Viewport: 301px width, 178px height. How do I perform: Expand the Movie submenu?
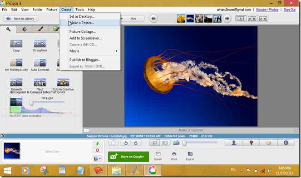90,51
